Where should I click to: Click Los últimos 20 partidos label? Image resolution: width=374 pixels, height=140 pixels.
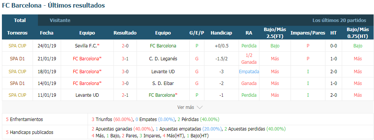point(339,20)
